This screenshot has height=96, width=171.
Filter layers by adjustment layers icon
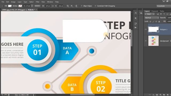point(161,14)
